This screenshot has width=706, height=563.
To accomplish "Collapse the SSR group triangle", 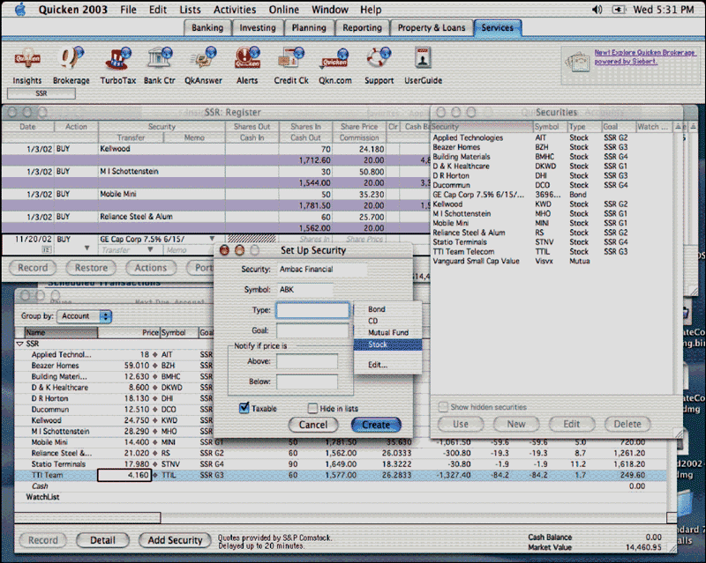I will pos(19,344).
